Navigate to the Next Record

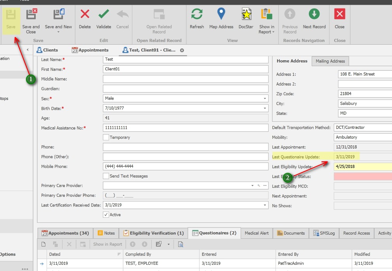[x=314, y=16]
